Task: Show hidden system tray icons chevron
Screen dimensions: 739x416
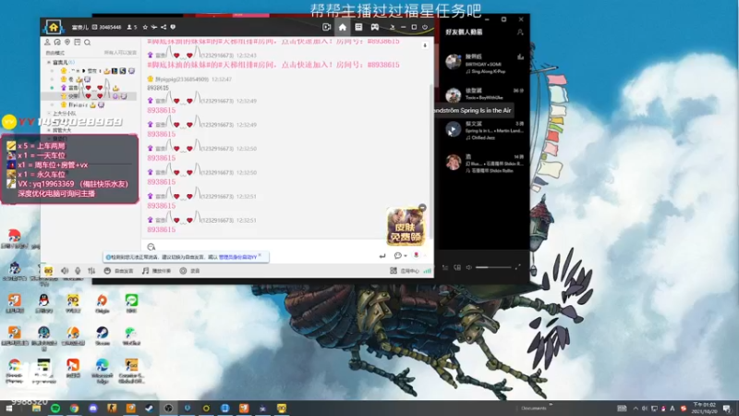Action: click(x=636, y=409)
